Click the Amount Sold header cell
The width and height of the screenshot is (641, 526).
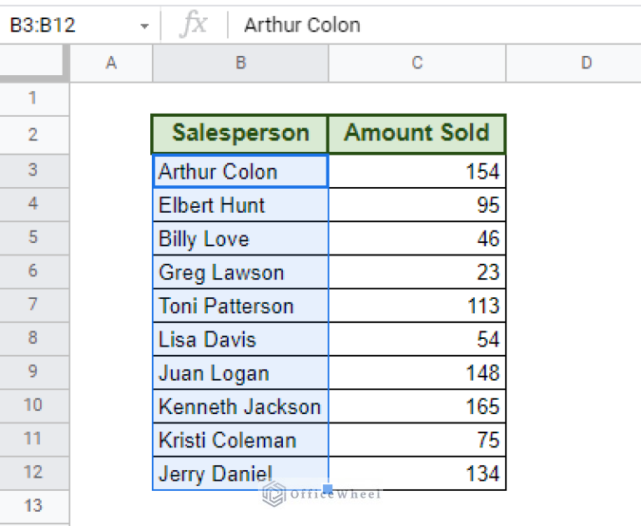coord(417,134)
